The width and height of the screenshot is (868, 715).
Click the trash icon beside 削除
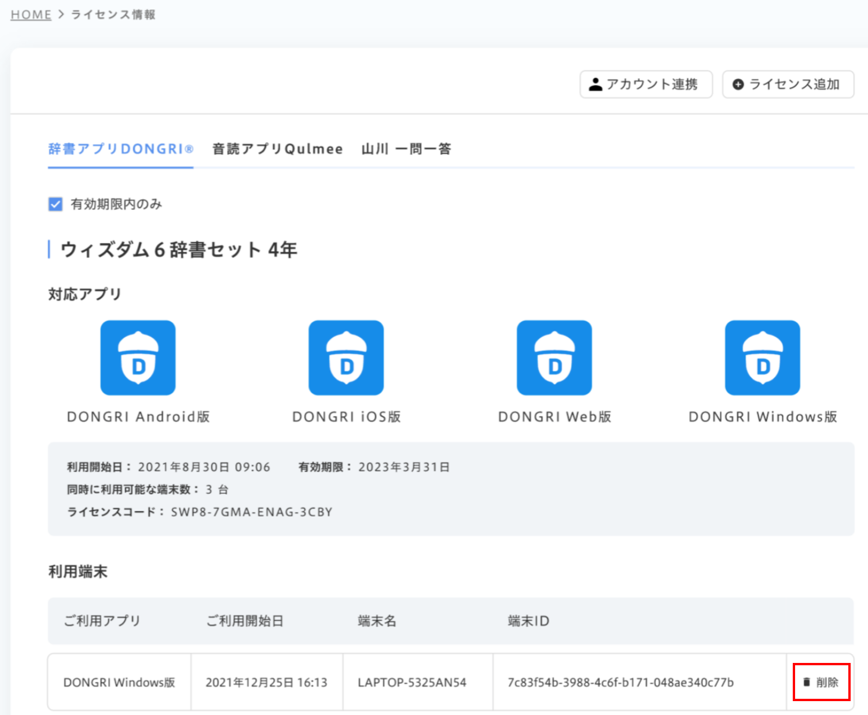click(807, 682)
